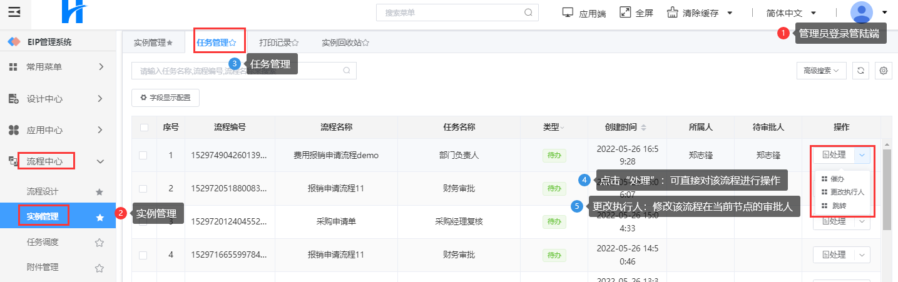Click the magnifier icon in 搜索菜单 box

pos(528,12)
